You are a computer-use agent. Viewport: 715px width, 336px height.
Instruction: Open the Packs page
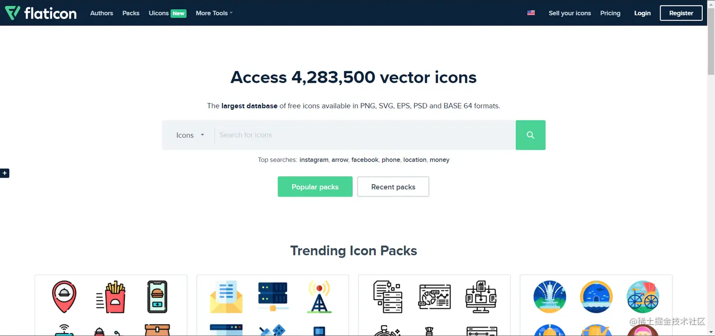(x=131, y=13)
